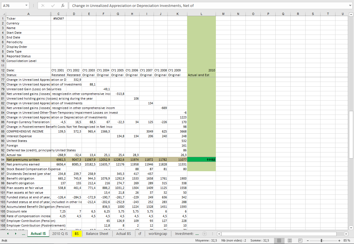
Task: Open the Actual BS sheet tab
Action: [123, 234]
